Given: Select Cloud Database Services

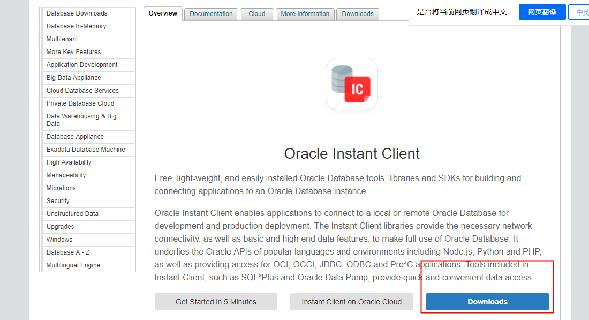Looking at the screenshot, I should tap(88, 91).
